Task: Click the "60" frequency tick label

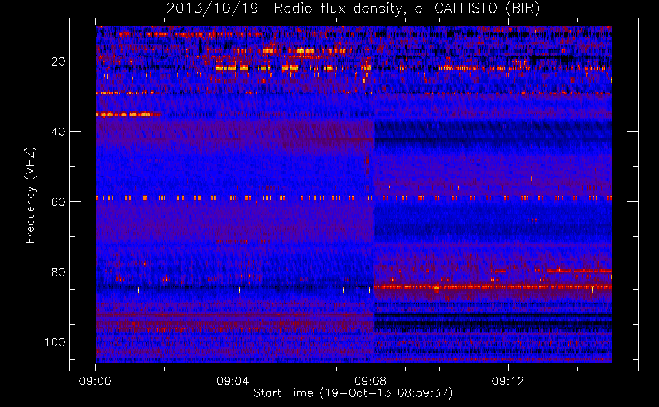Action: (x=58, y=202)
